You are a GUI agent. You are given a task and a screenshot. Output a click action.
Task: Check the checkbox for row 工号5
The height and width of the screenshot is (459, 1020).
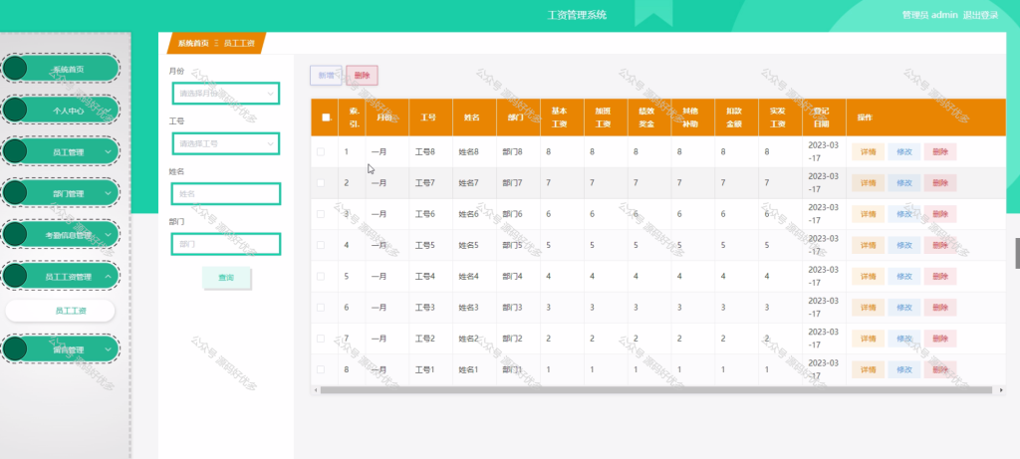[321, 245]
